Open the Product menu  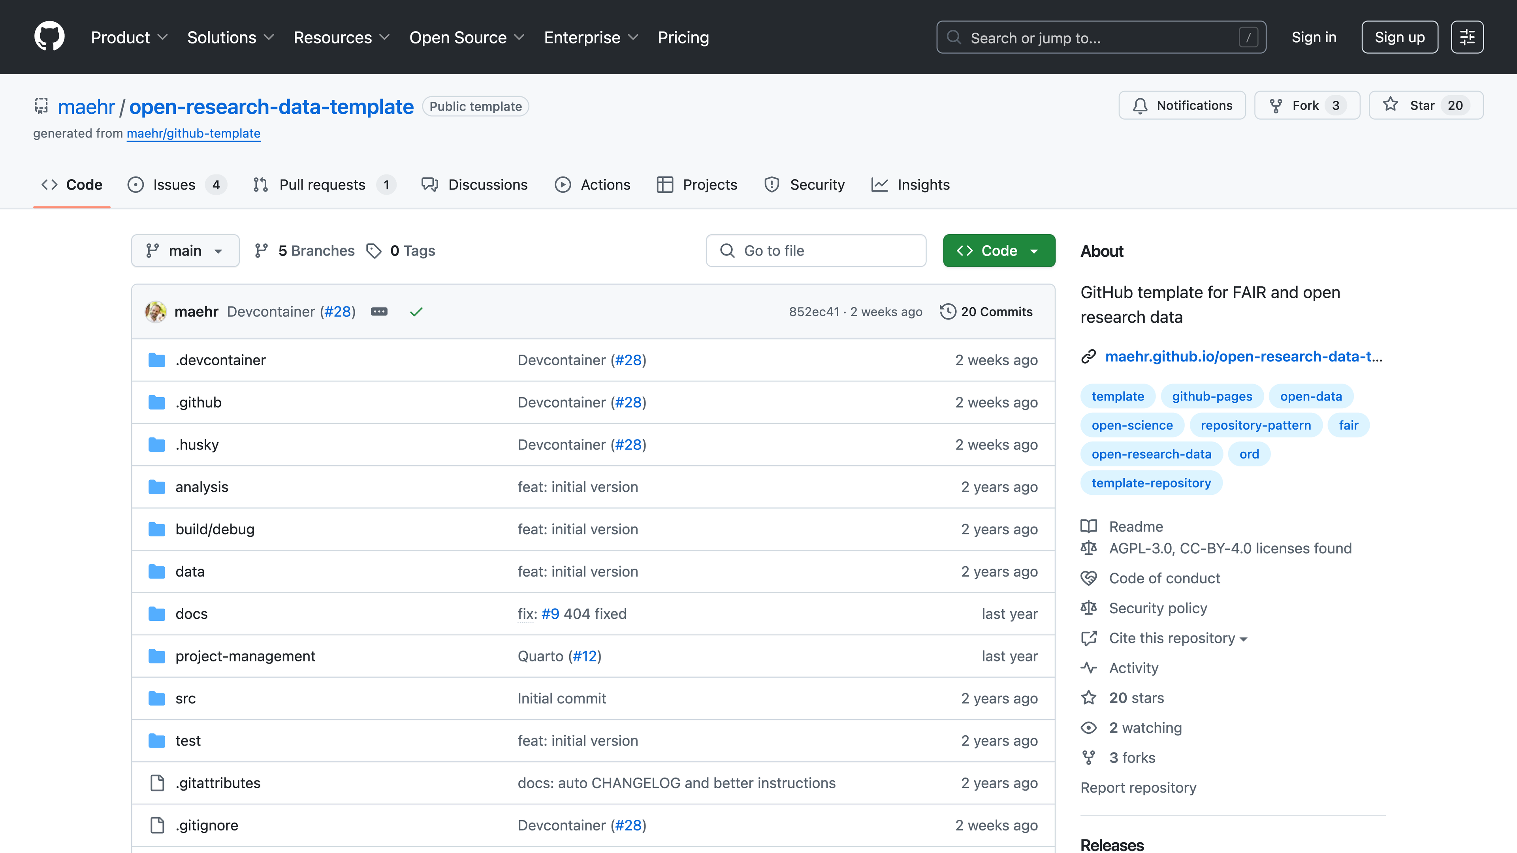point(129,38)
